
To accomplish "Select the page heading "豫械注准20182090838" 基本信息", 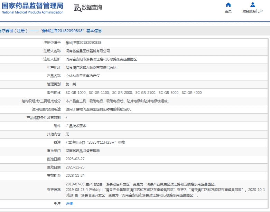I will pos(71,31).
